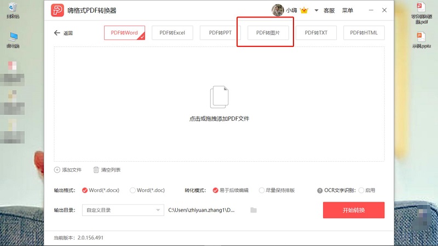Open 客服 customer service
This screenshot has width=438, height=246.
click(x=329, y=10)
